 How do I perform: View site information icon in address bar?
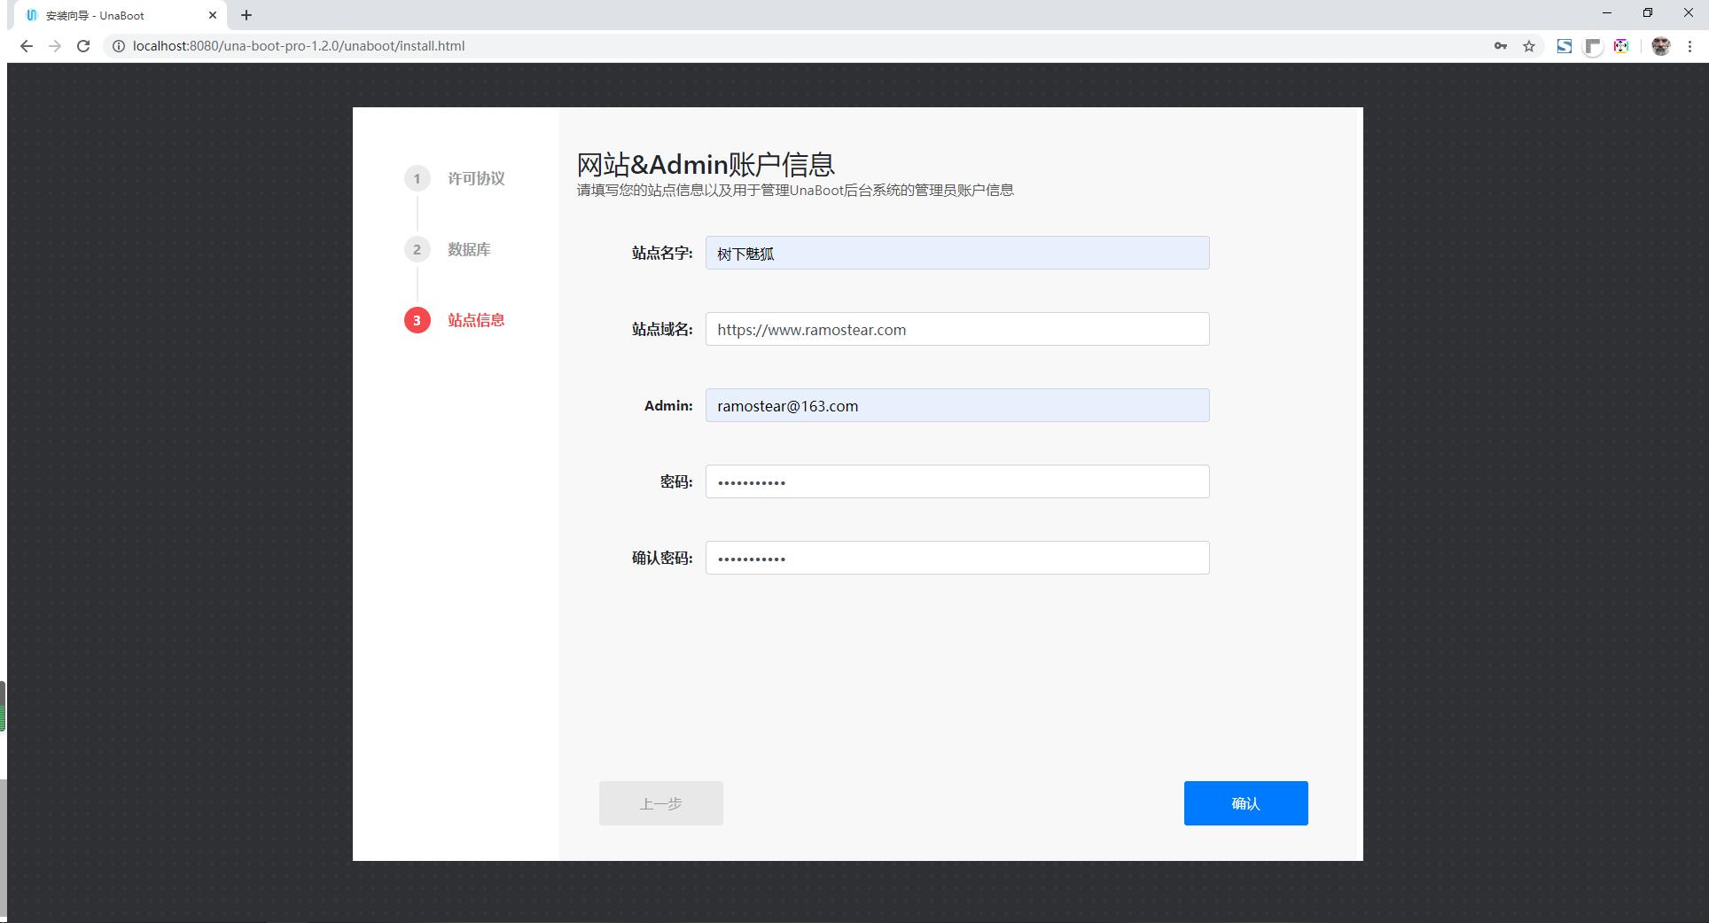118,46
